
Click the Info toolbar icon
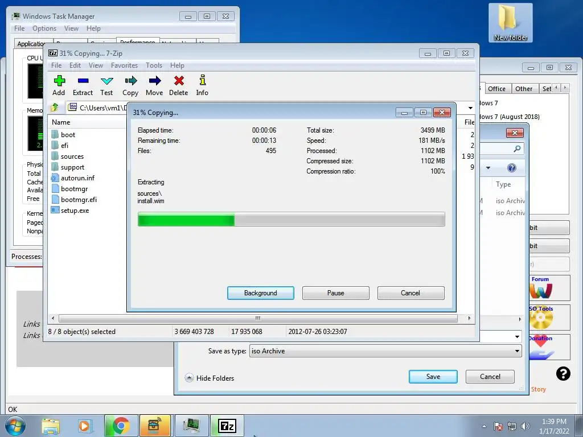tap(202, 85)
